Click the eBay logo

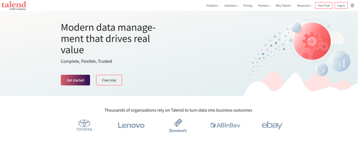pyautogui.click(x=272, y=125)
